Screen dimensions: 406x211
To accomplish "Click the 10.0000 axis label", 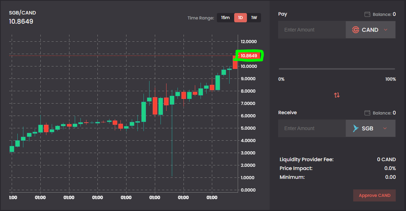I will point(249,66).
